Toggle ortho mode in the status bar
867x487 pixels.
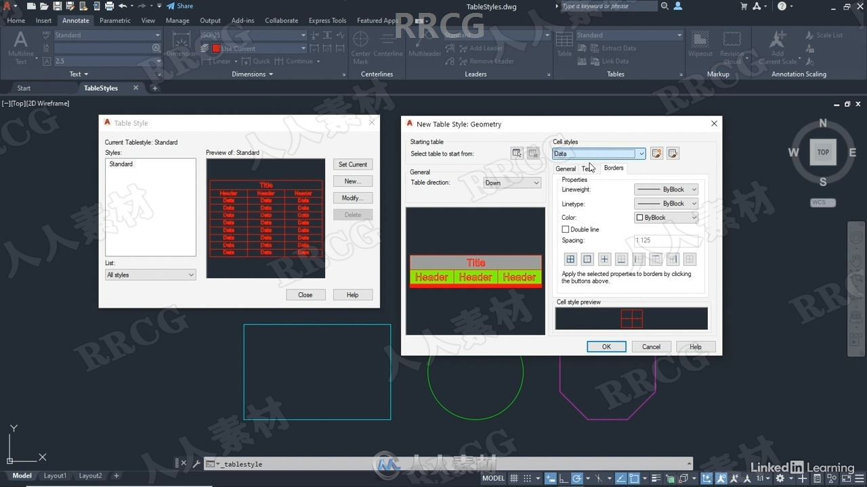tap(563, 478)
